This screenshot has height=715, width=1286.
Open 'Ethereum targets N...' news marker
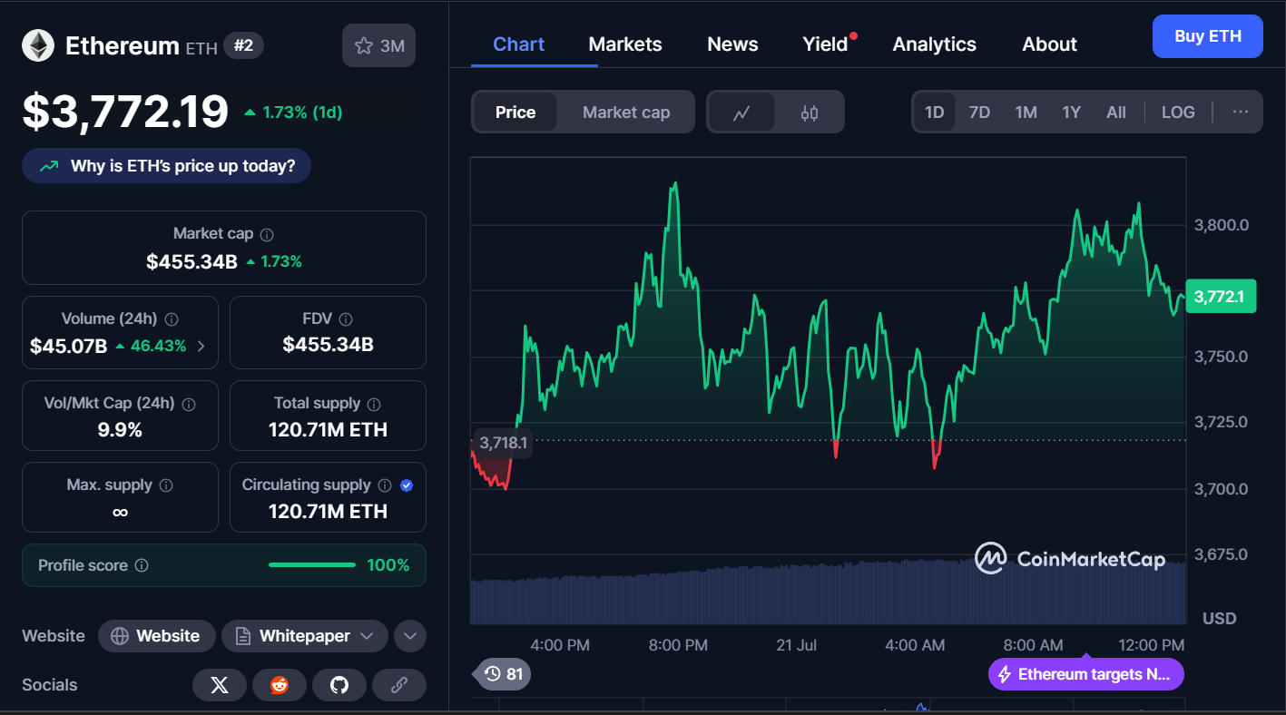coord(1086,674)
